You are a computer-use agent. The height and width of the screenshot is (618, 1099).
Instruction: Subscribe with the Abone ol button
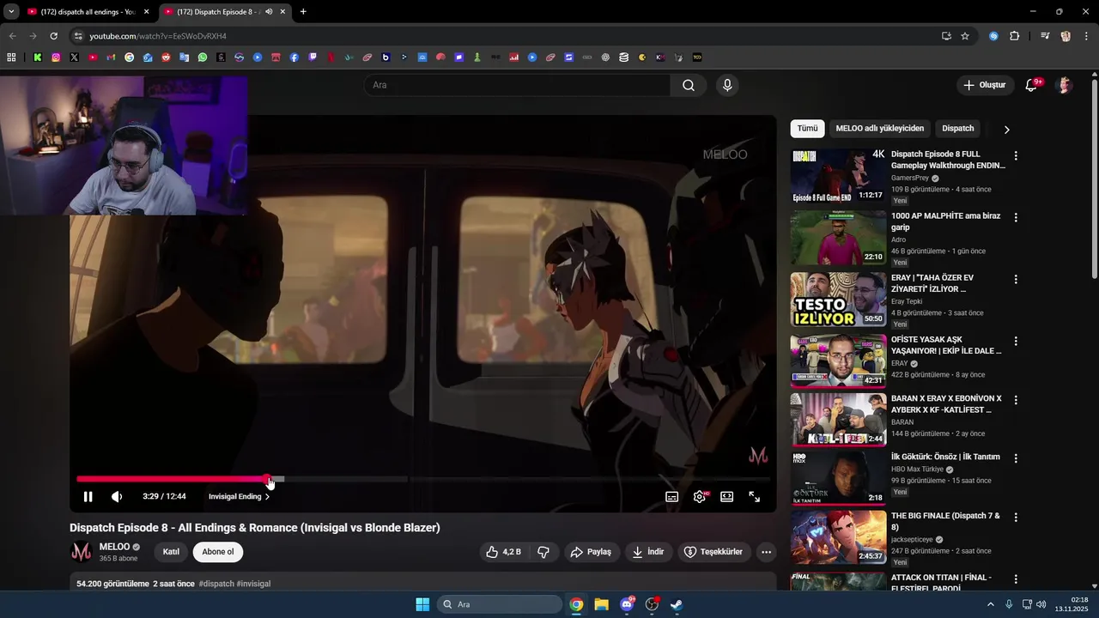(218, 552)
